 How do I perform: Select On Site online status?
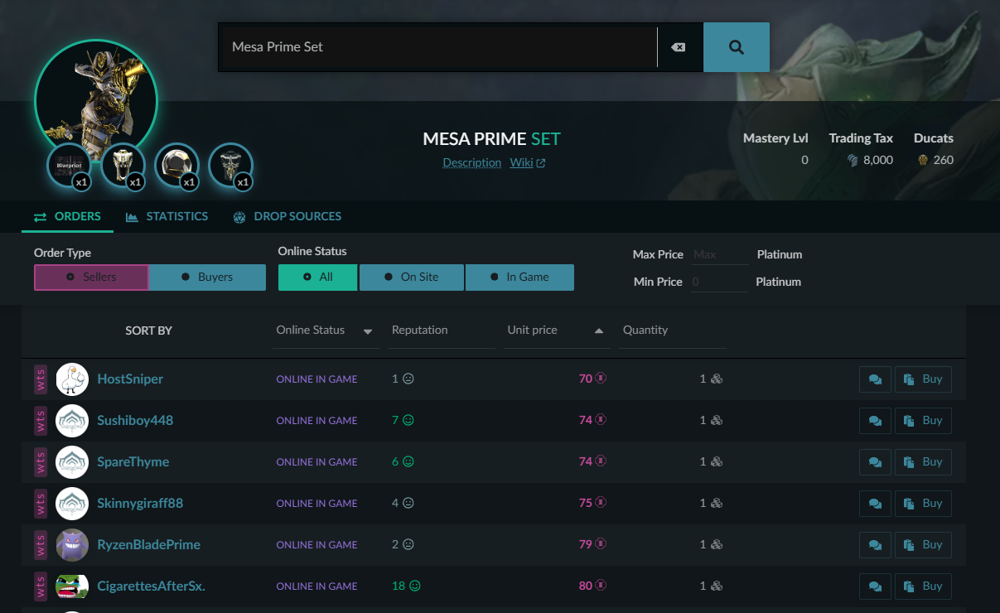pos(412,278)
